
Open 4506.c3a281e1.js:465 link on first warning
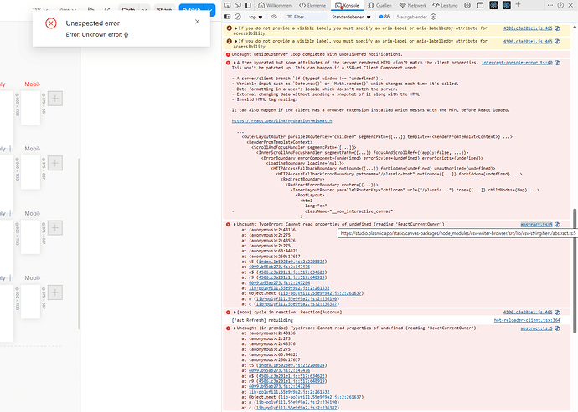coord(528,28)
